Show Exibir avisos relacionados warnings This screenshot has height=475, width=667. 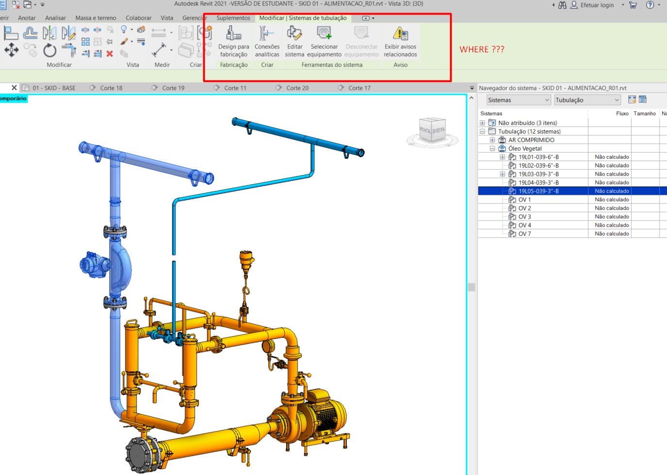(400, 42)
